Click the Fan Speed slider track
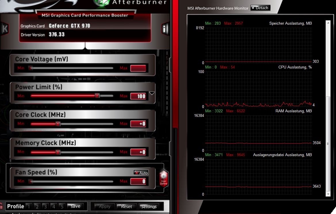 pos(72,181)
